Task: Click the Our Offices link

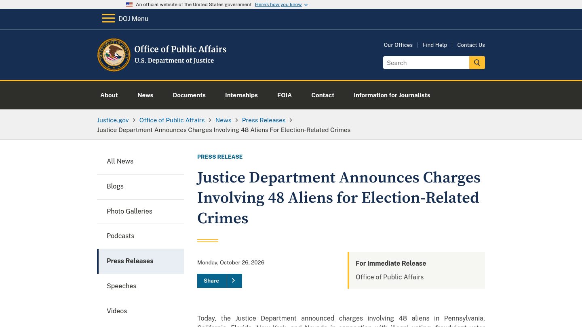Action: (x=398, y=45)
